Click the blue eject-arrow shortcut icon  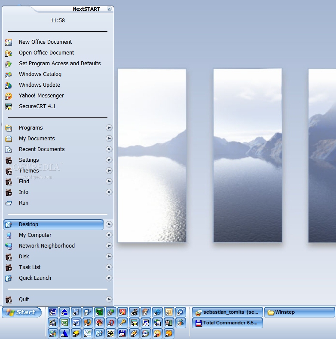pyautogui.click(x=64, y=312)
